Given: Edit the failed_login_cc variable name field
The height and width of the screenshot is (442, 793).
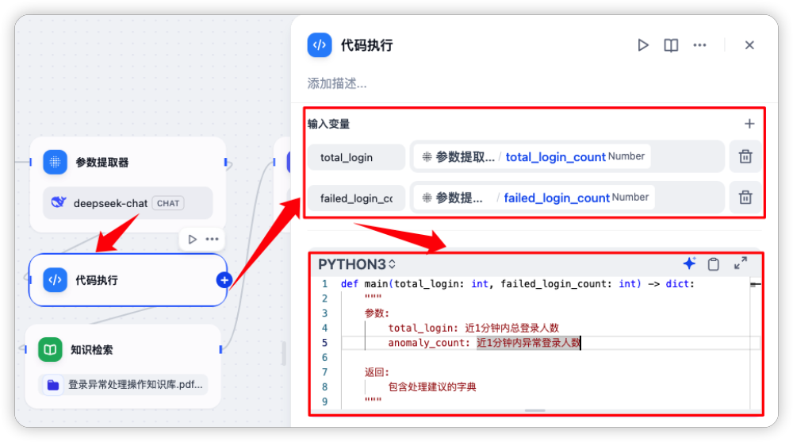Looking at the screenshot, I should point(357,198).
